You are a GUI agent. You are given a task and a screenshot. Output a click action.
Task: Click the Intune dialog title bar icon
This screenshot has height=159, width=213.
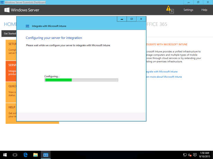tap(27, 26)
